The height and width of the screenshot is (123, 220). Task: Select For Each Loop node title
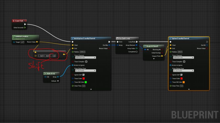point(125,38)
